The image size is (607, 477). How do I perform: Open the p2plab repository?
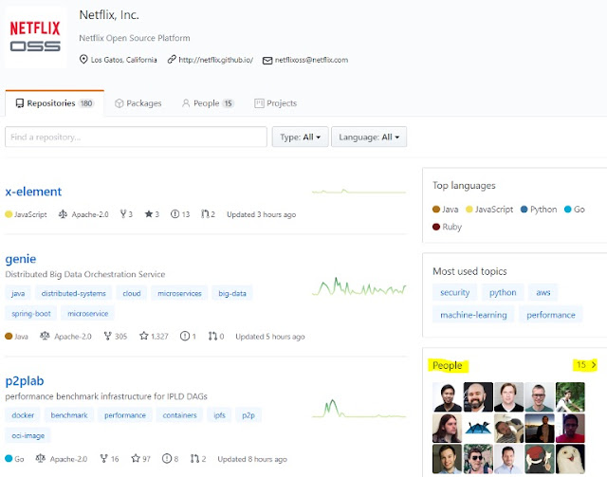click(x=25, y=381)
